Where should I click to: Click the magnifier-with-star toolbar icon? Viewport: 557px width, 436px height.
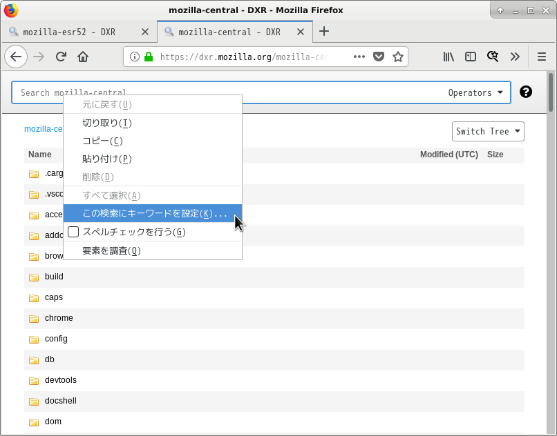pyautogui.click(x=492, y=57)
